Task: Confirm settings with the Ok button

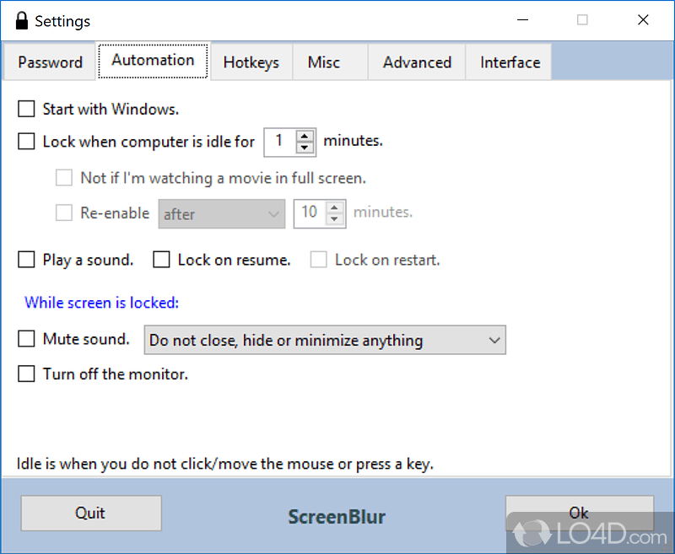Action: coord(579,513)
